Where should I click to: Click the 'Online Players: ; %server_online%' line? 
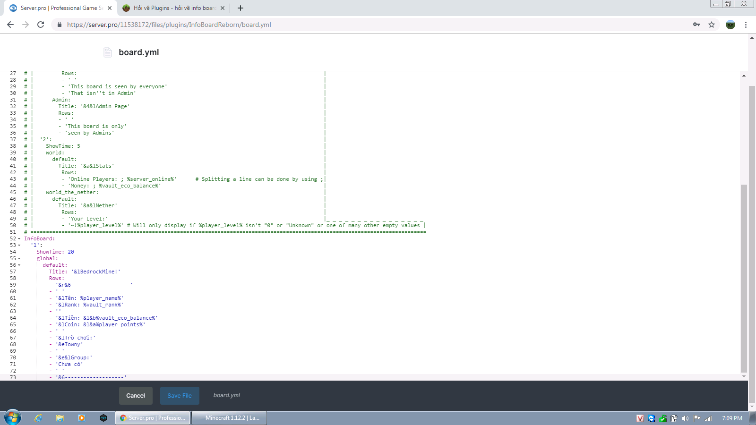click(x=119, y=179)
